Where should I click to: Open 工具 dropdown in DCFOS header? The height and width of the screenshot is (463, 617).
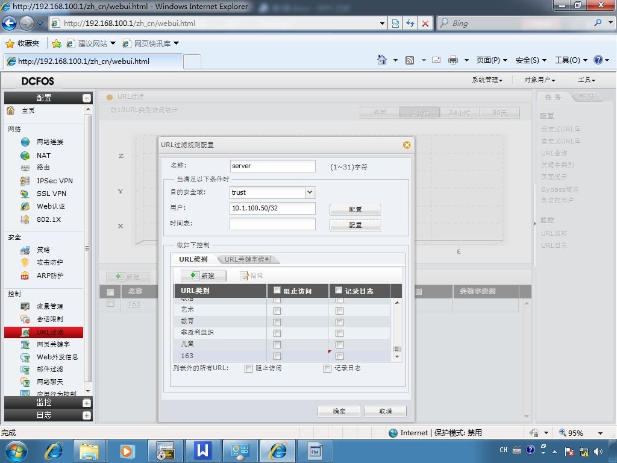click(x=586, y=80)
